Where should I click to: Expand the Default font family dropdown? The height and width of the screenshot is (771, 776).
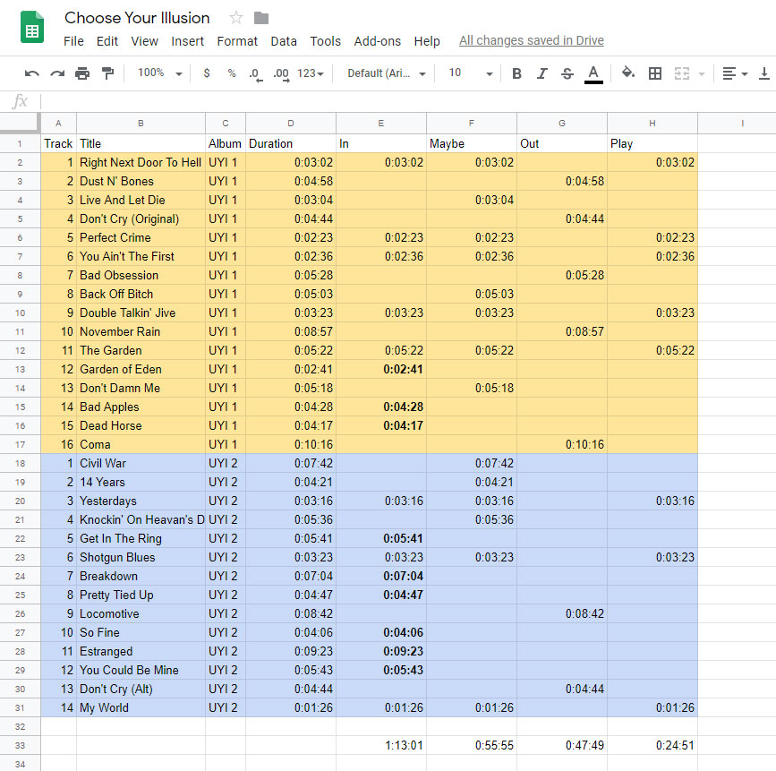(x=387, y=73)
